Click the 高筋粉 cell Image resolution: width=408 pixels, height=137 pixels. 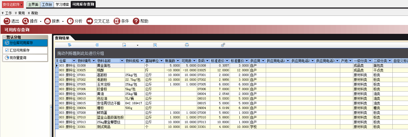tap(111, 75)
